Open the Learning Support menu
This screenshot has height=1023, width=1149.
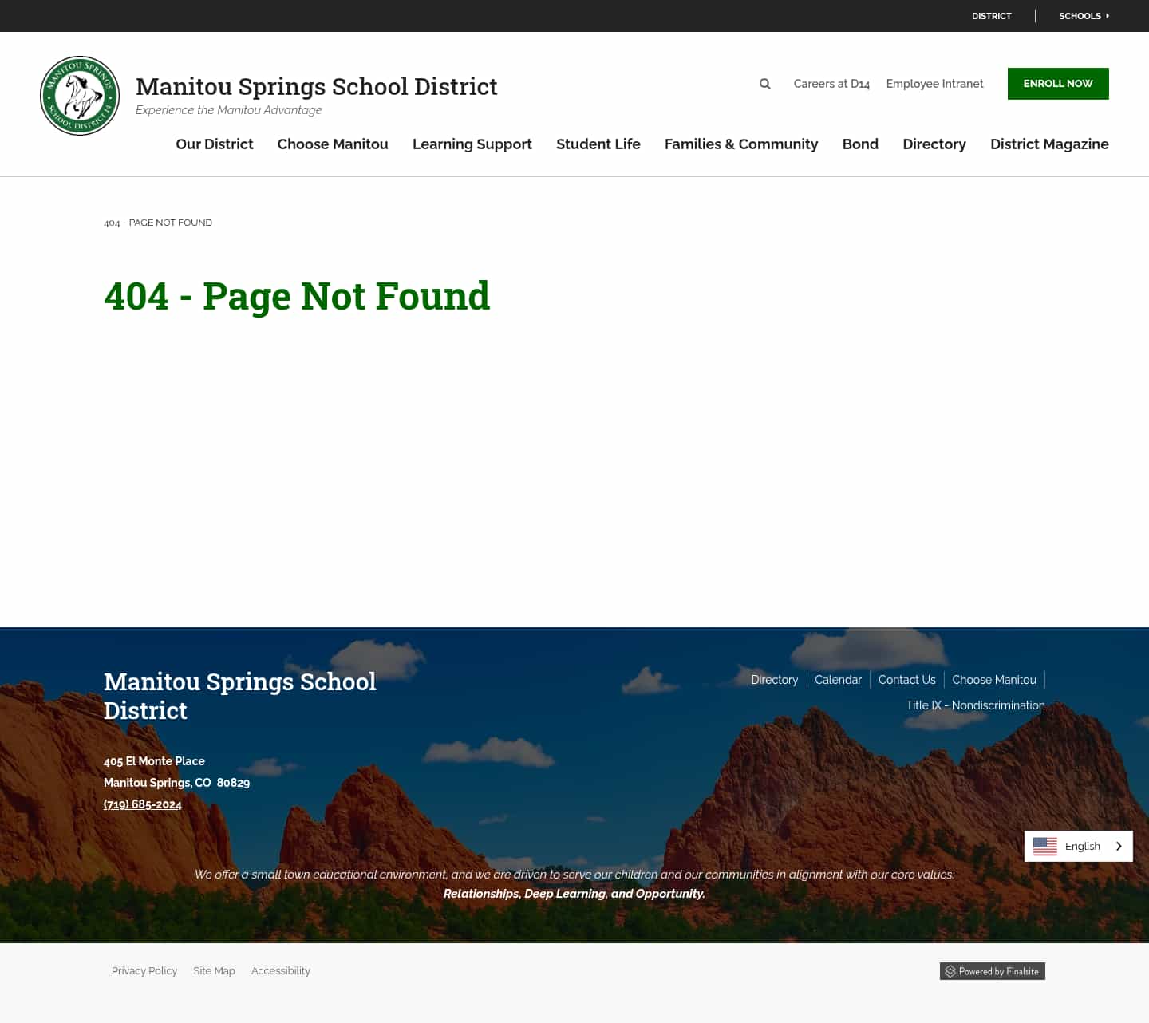tap(472, 144)
